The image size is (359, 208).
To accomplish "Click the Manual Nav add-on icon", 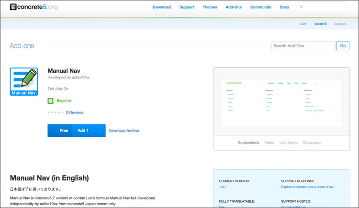I will click(24, 81).
